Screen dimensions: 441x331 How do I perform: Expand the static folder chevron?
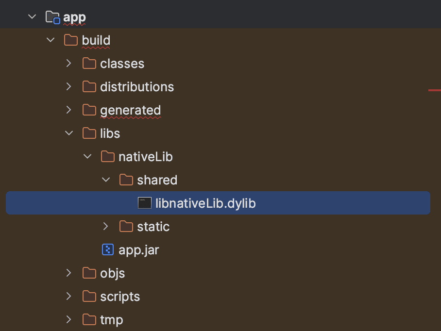(105, 226)
